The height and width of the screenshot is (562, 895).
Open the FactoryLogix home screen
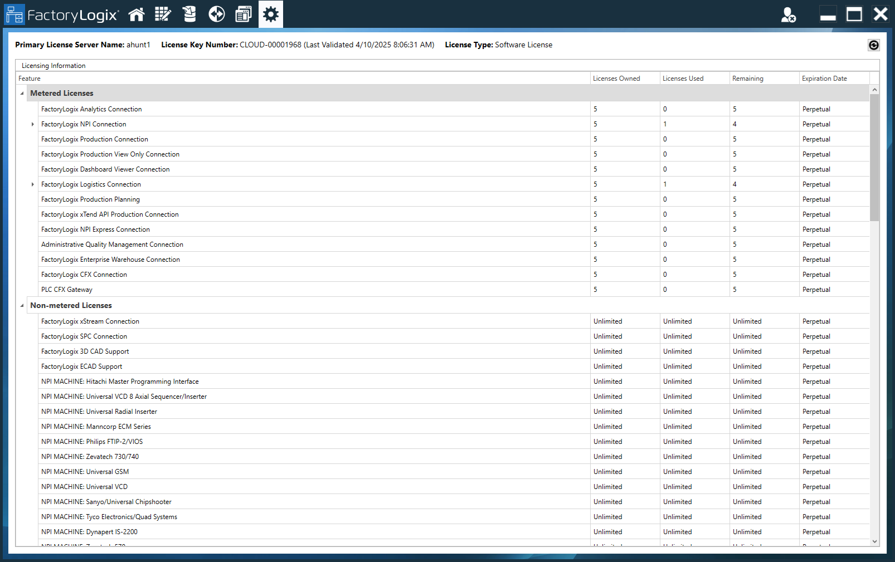pos(137,14)
